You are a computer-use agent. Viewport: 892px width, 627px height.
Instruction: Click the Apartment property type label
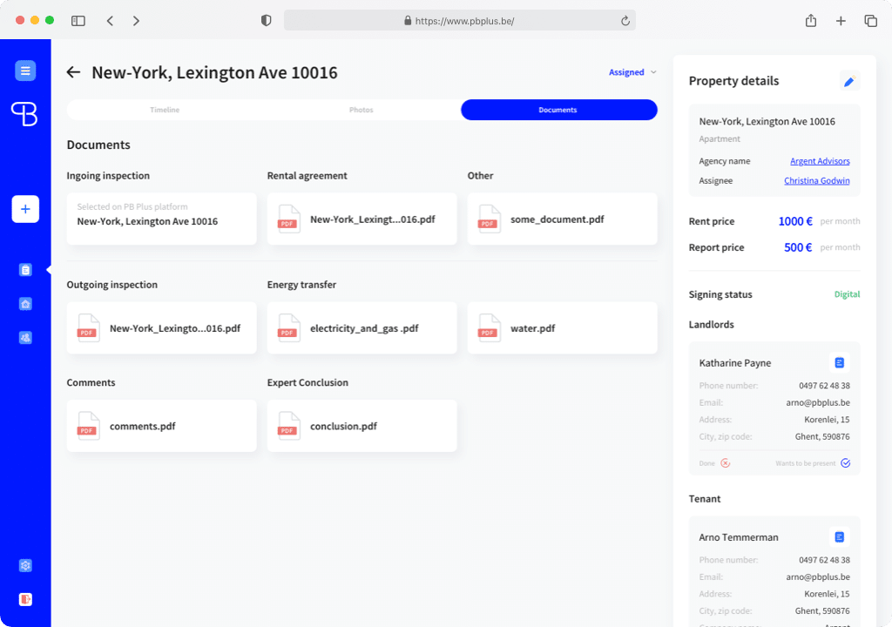click(x=719, y=138)
